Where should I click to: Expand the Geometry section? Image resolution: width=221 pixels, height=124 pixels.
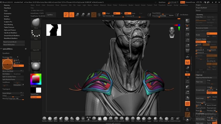click(x=200, y=14)
